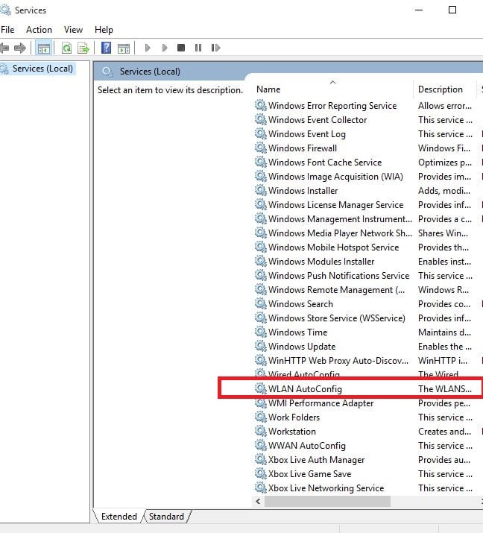Select WMI Performance Adapter service
The width and height of the screenshot is (483, 533).
coord(321,403)
